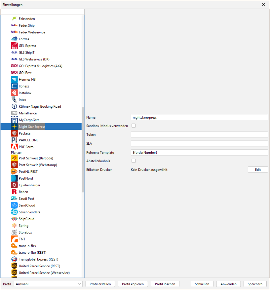Select the United Parcel Service (REST) icon
270x290 pixels.
pyautogui.click(x=14, y=266)
